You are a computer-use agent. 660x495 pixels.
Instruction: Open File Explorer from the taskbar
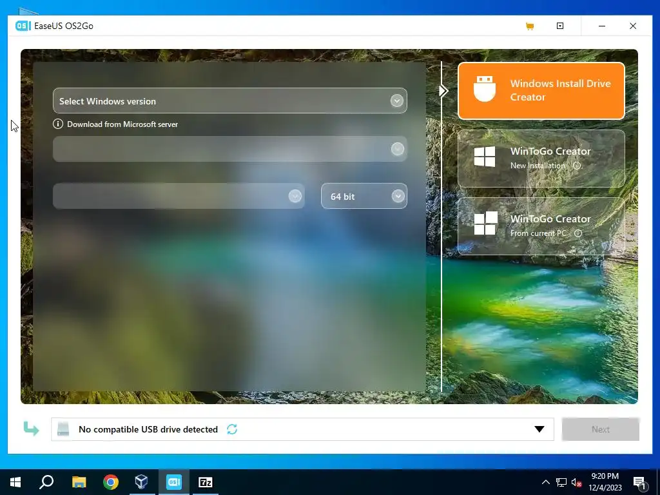(79, 482)
